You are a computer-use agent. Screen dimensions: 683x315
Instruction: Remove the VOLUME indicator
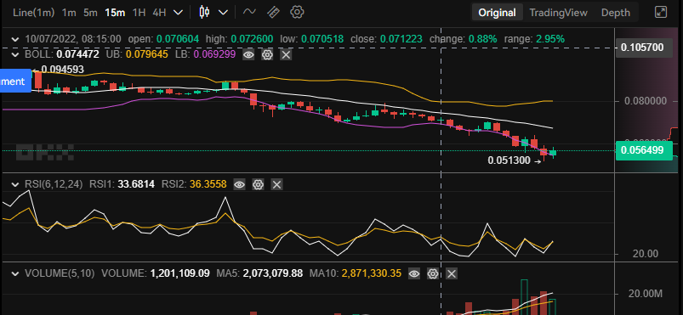tap(452, 273)
